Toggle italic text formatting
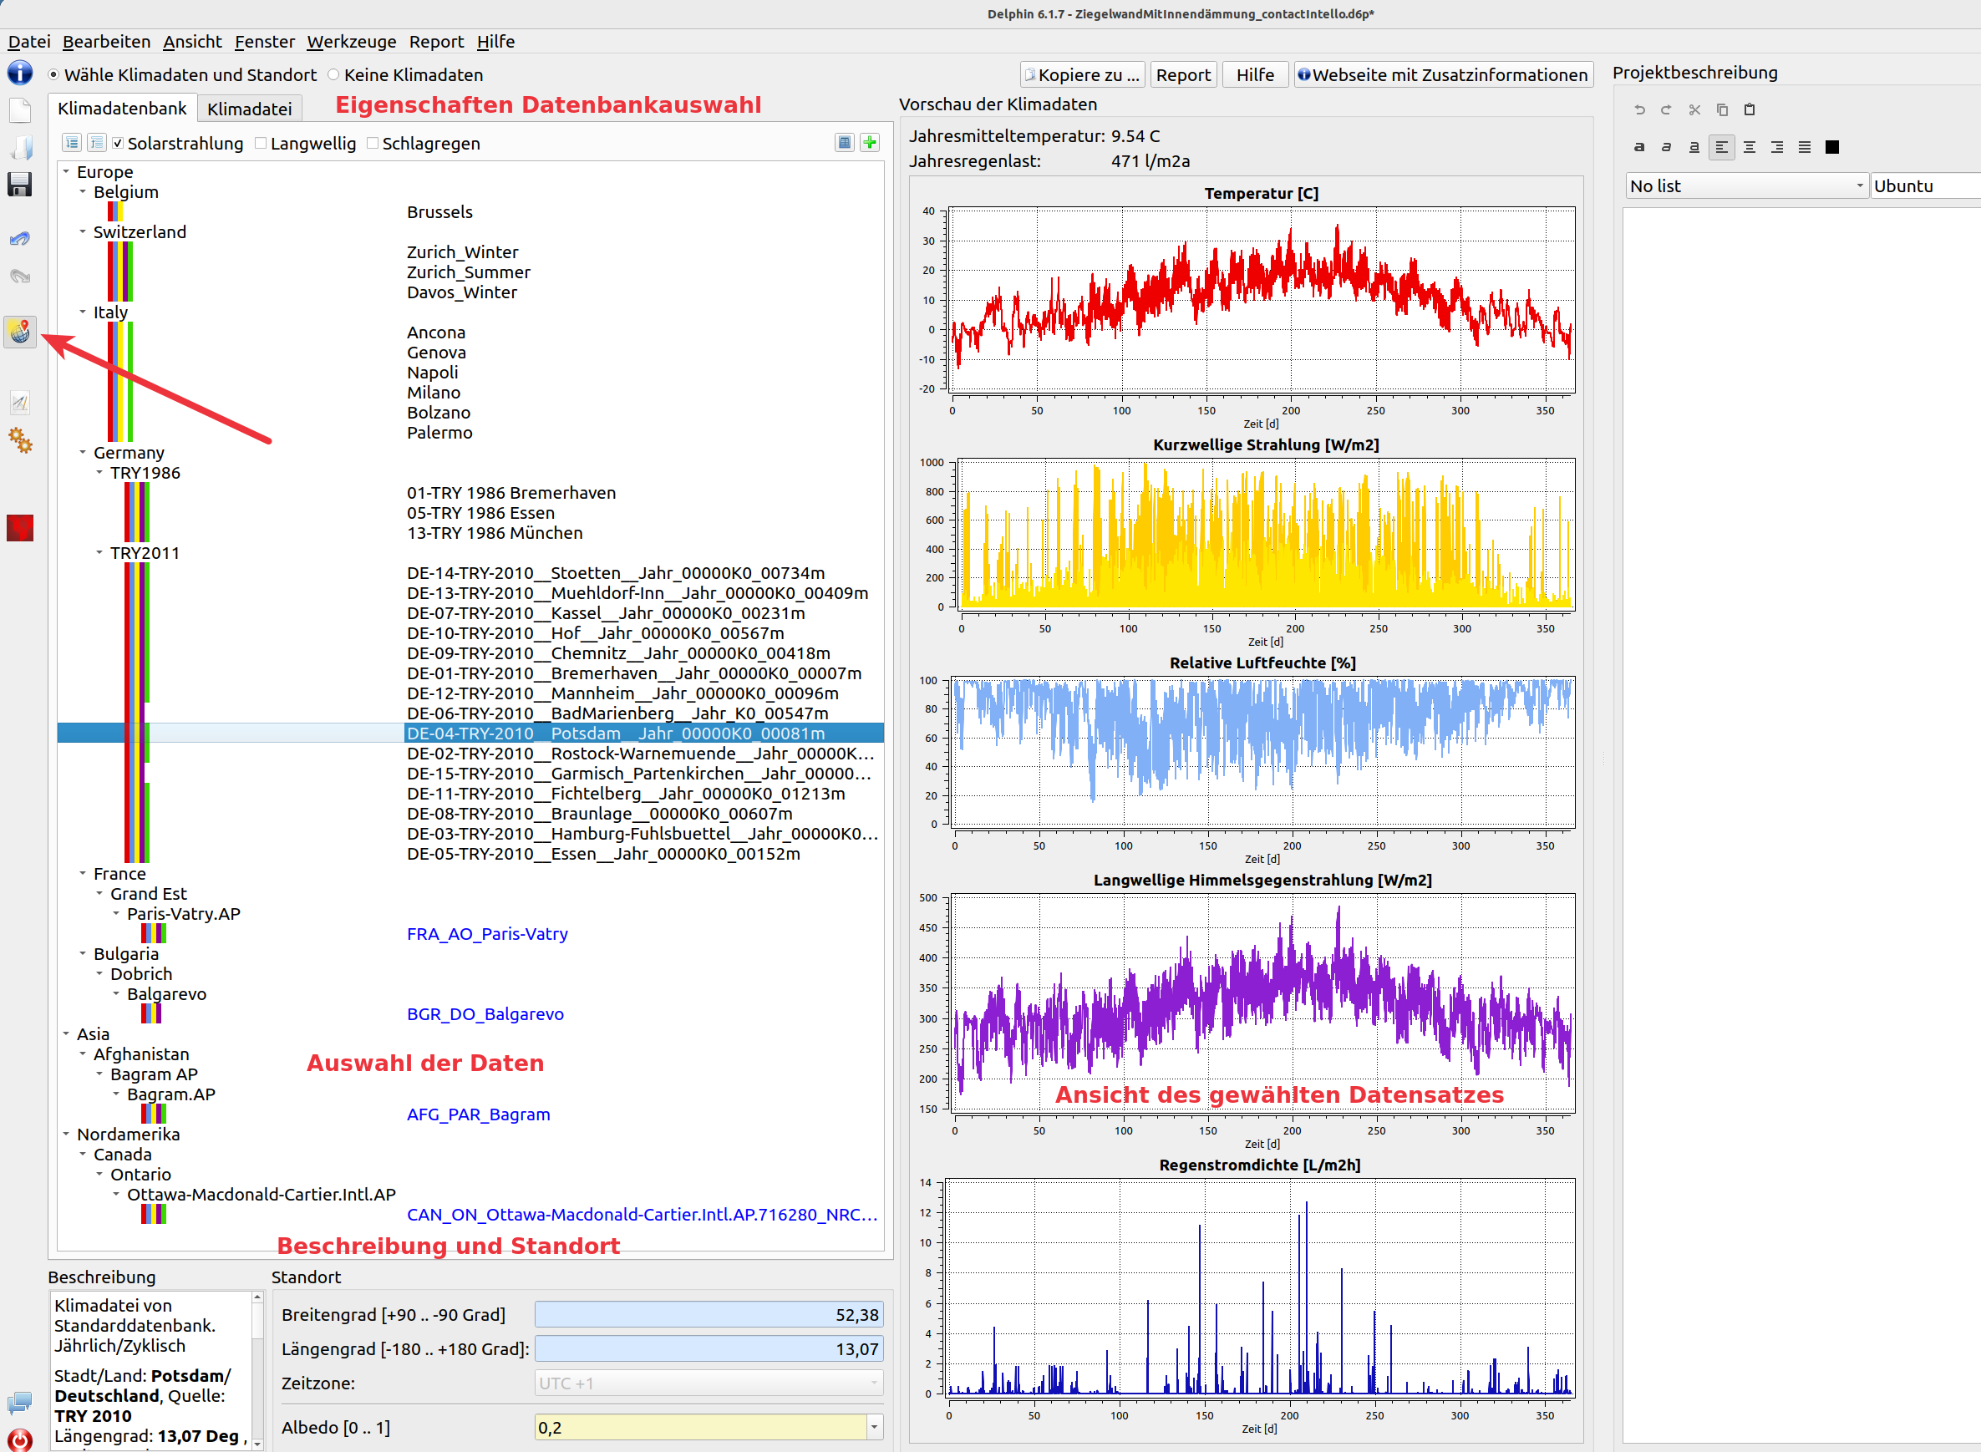The width and height of the screenshot is (1981, 1452). click(1666, 147)
